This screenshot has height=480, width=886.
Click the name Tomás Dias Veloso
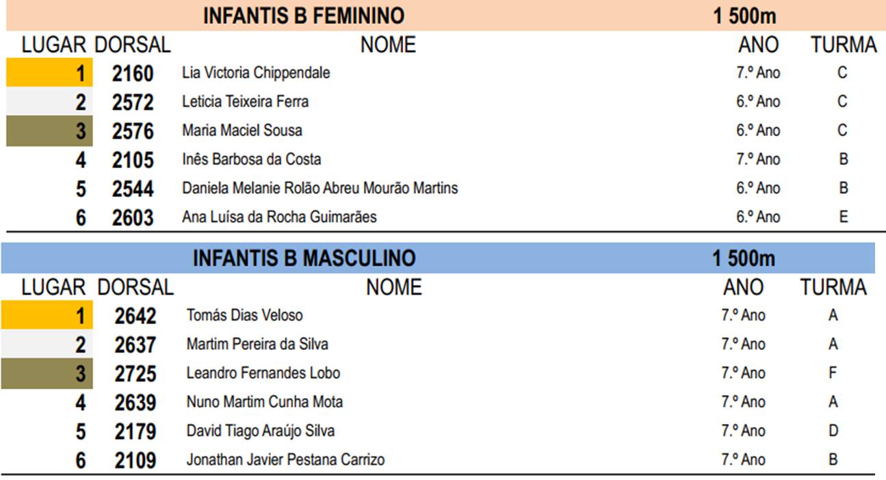pos(244,315)
